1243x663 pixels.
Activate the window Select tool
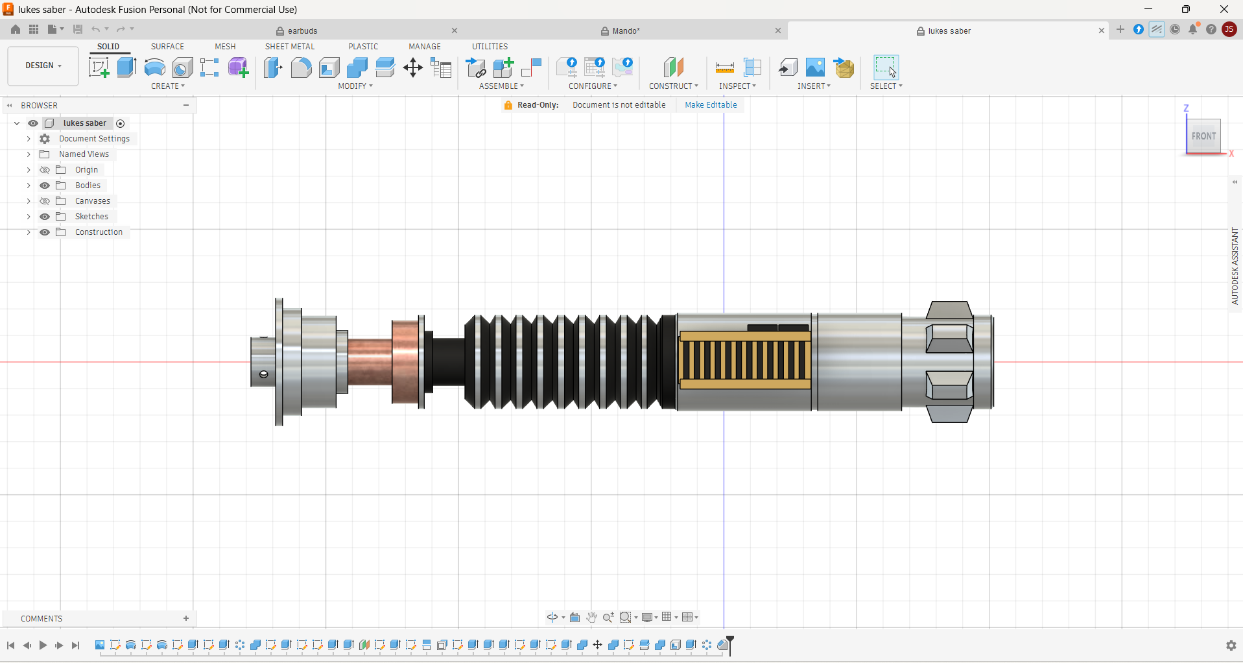[886, 67]
